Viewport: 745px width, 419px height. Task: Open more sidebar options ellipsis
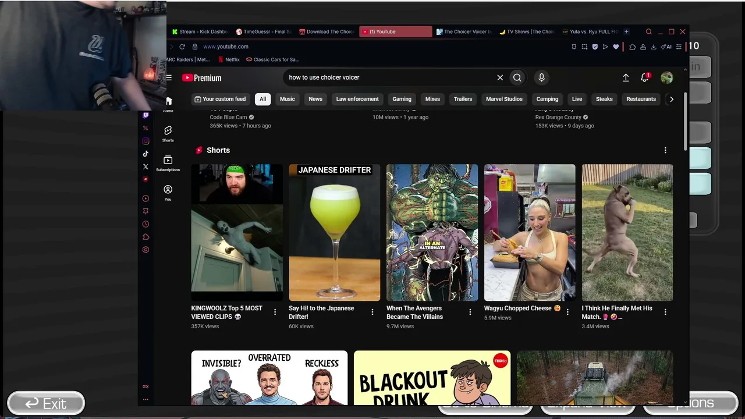146,399
